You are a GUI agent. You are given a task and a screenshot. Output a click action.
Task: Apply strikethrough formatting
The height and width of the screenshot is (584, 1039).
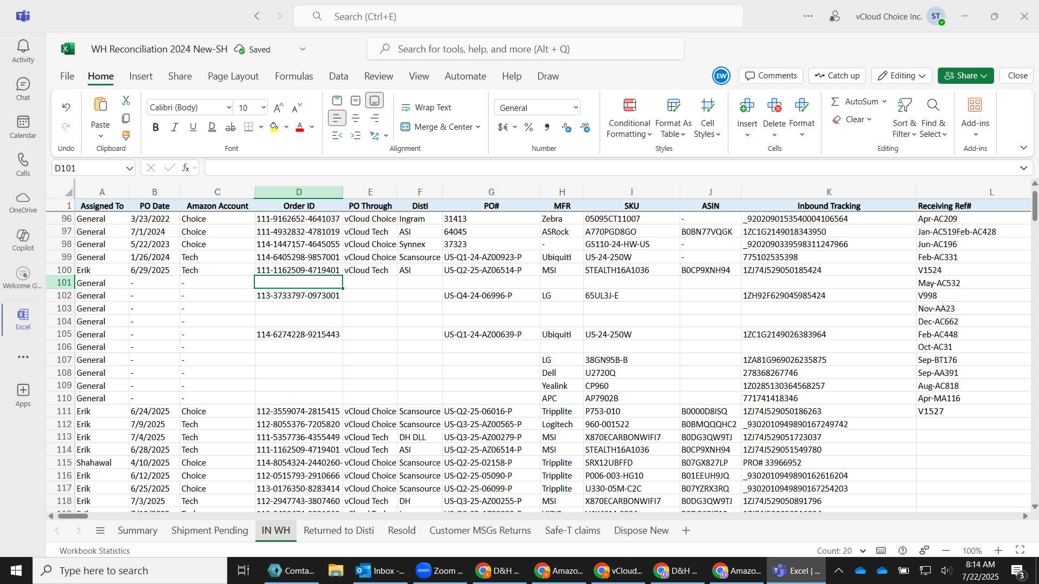(231, 127)
